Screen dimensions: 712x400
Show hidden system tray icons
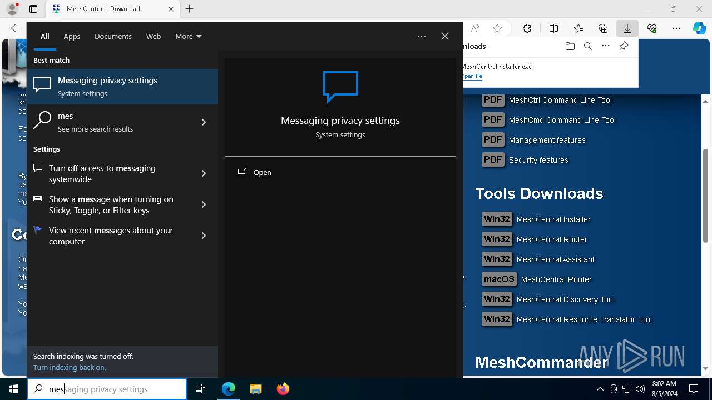click(x=600, y=389)
